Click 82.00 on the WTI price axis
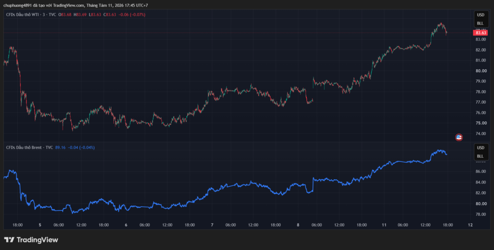494x250 pixels. tap(480, 50)
